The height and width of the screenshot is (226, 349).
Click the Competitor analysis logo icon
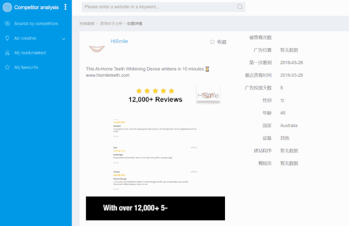tap(7, 7)
